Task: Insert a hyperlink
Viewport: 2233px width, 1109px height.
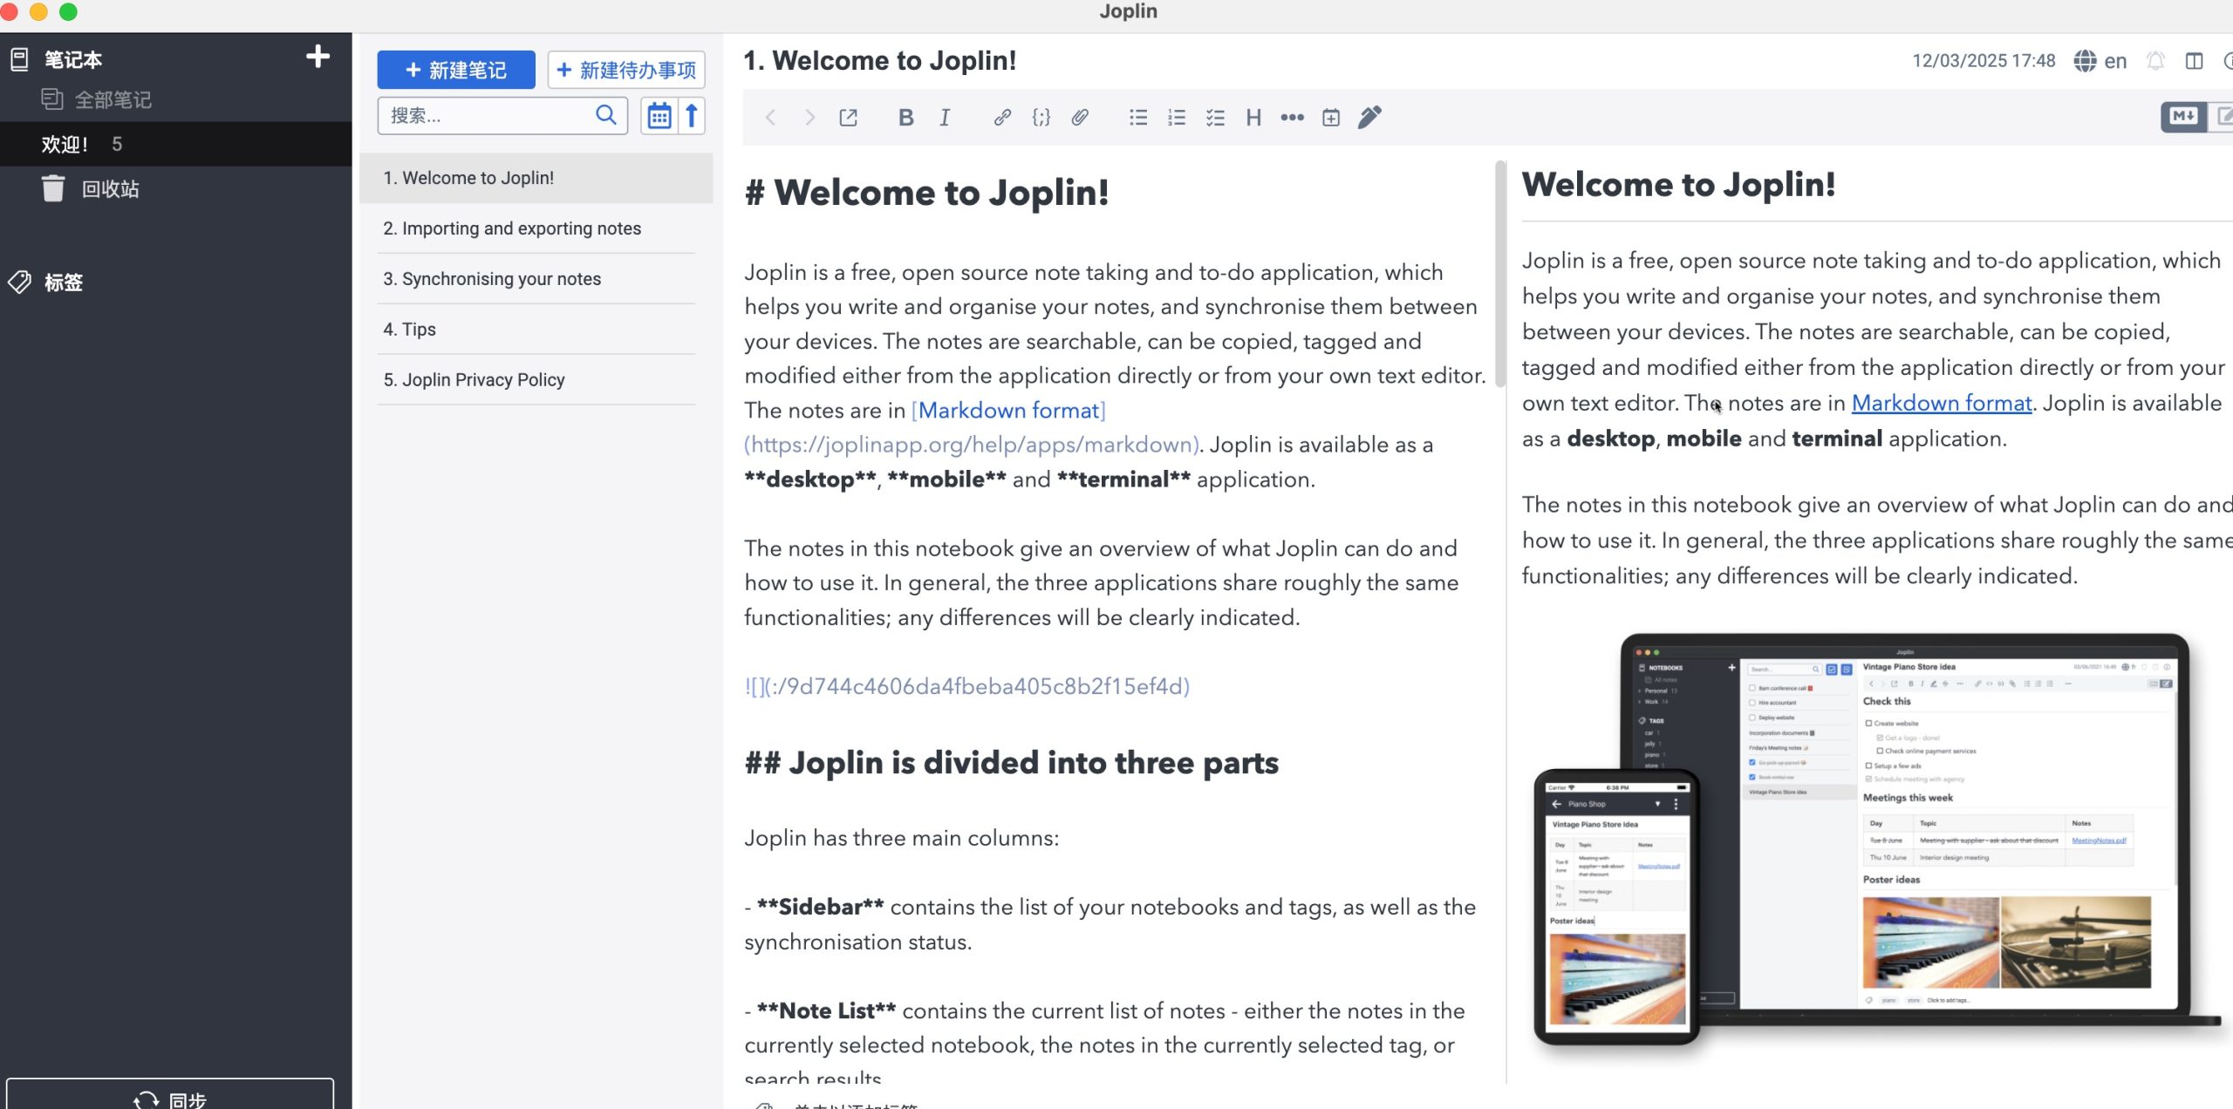Action: tap(1002, 118)
